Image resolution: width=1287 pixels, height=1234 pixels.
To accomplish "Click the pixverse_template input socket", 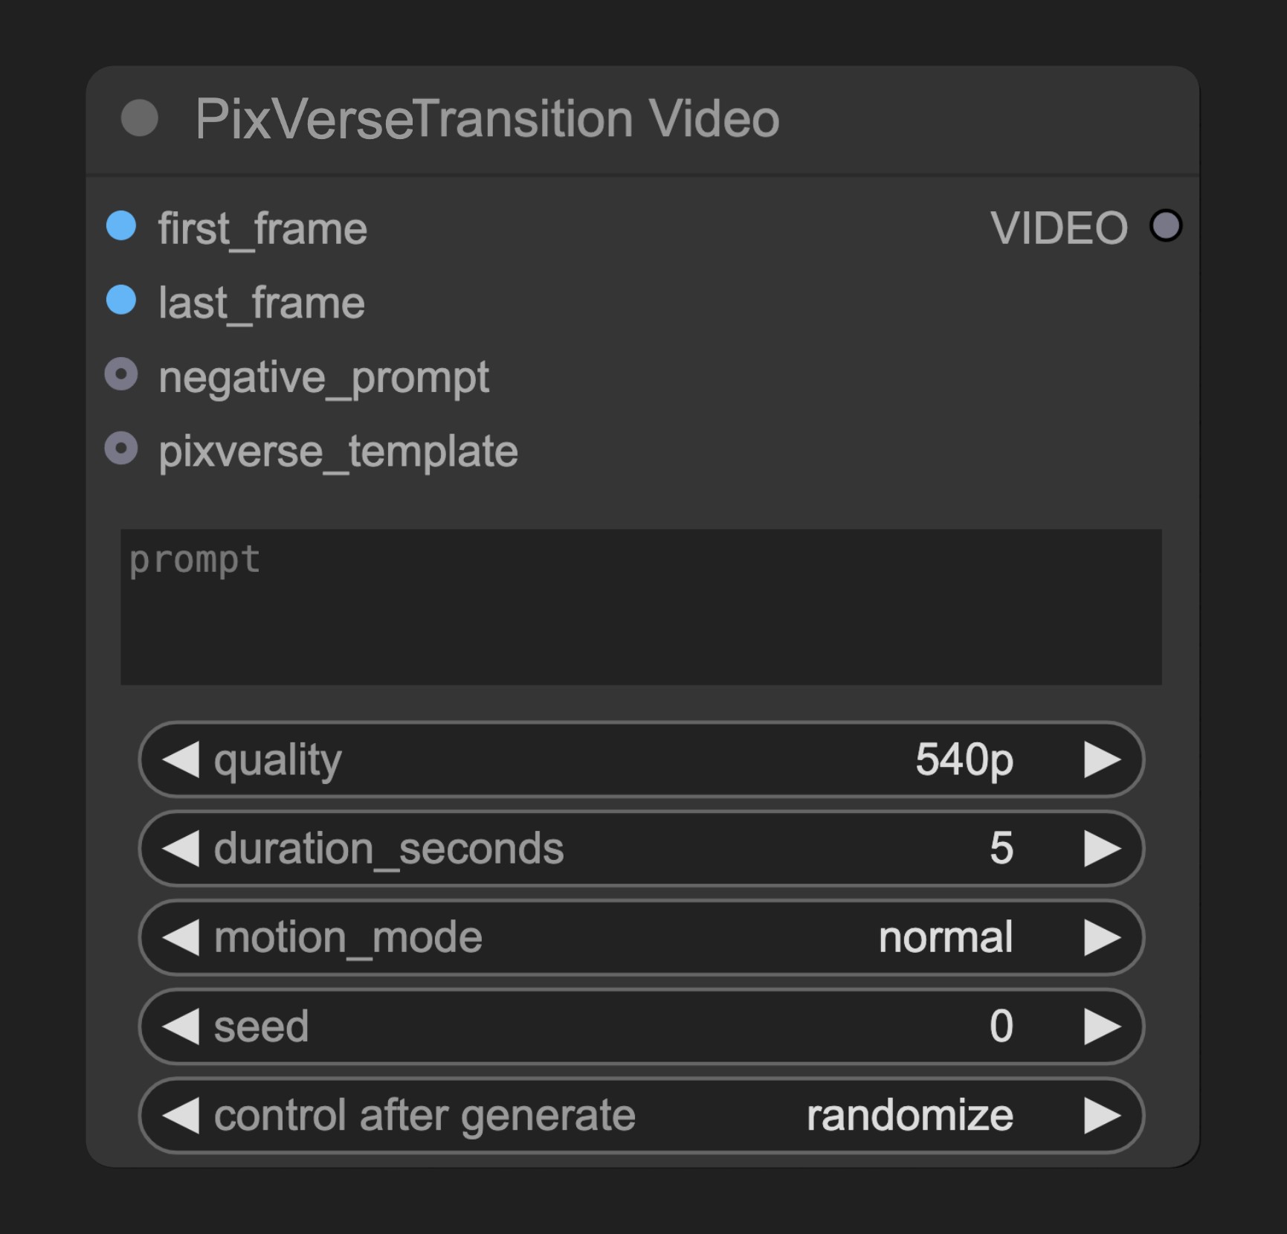I will click(x=121, y=449).
